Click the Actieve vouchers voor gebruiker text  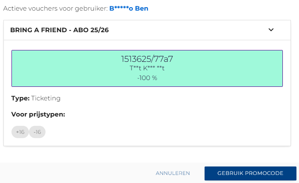tap(55, 8)
